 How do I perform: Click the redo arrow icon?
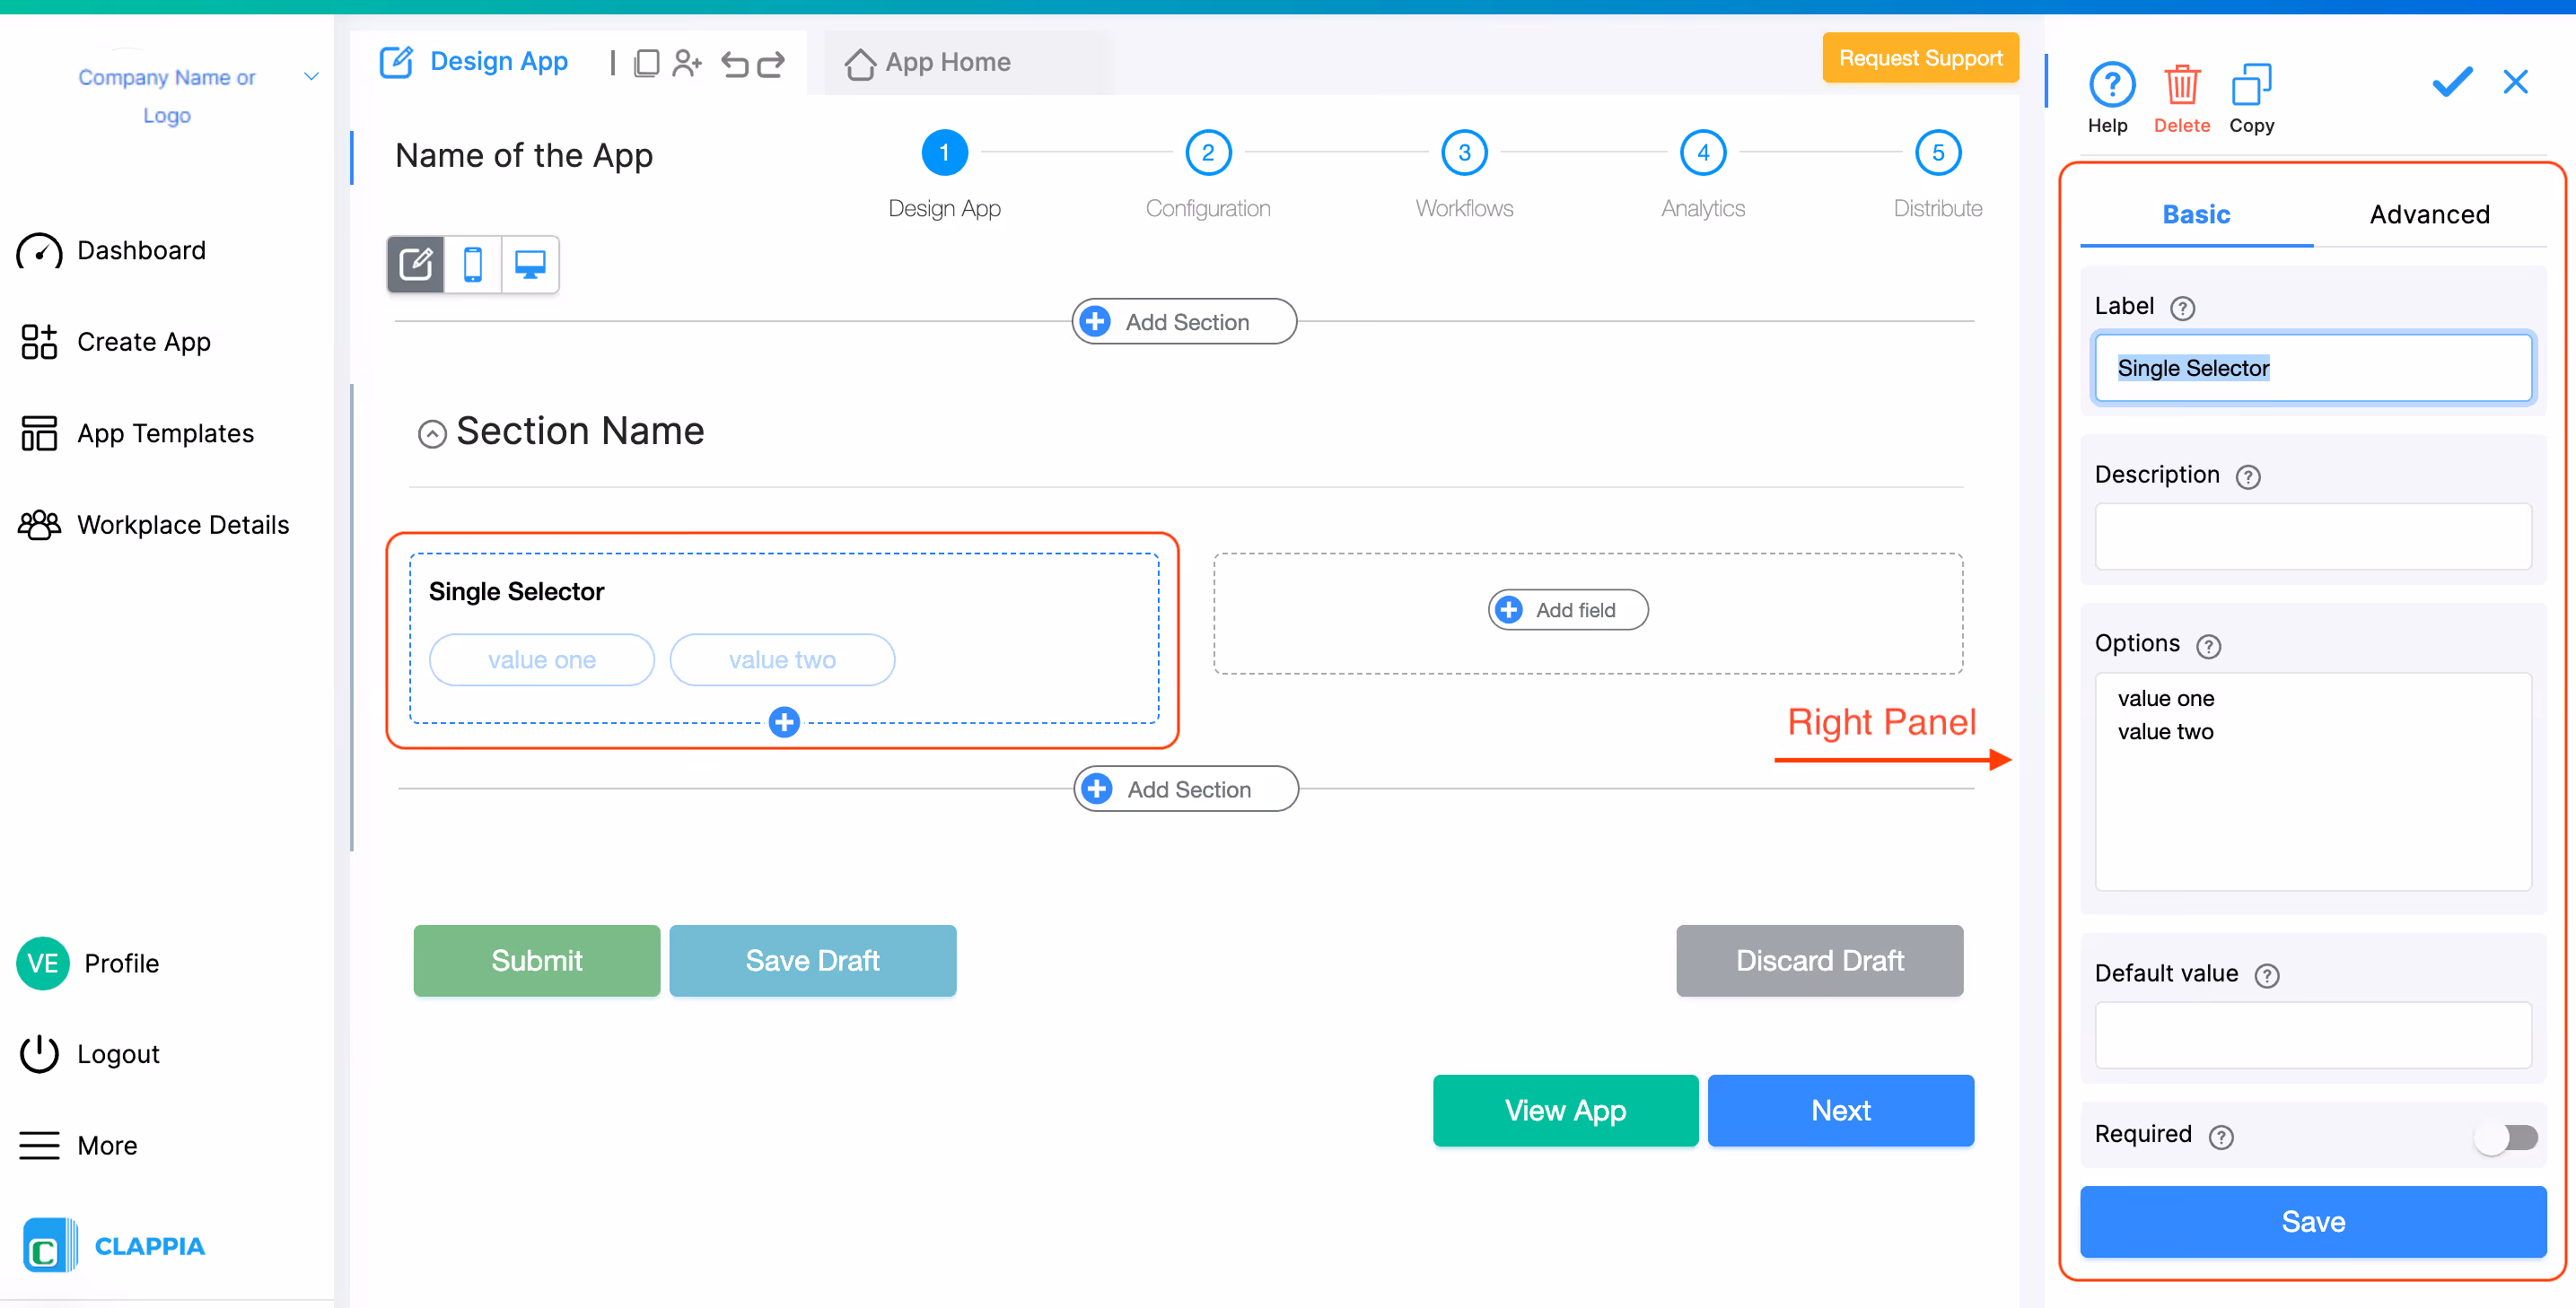771,64
